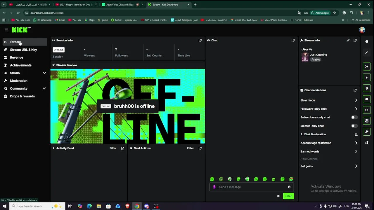
Task: Toggle Session Info panel broadcast button
Action: point(367,110)
